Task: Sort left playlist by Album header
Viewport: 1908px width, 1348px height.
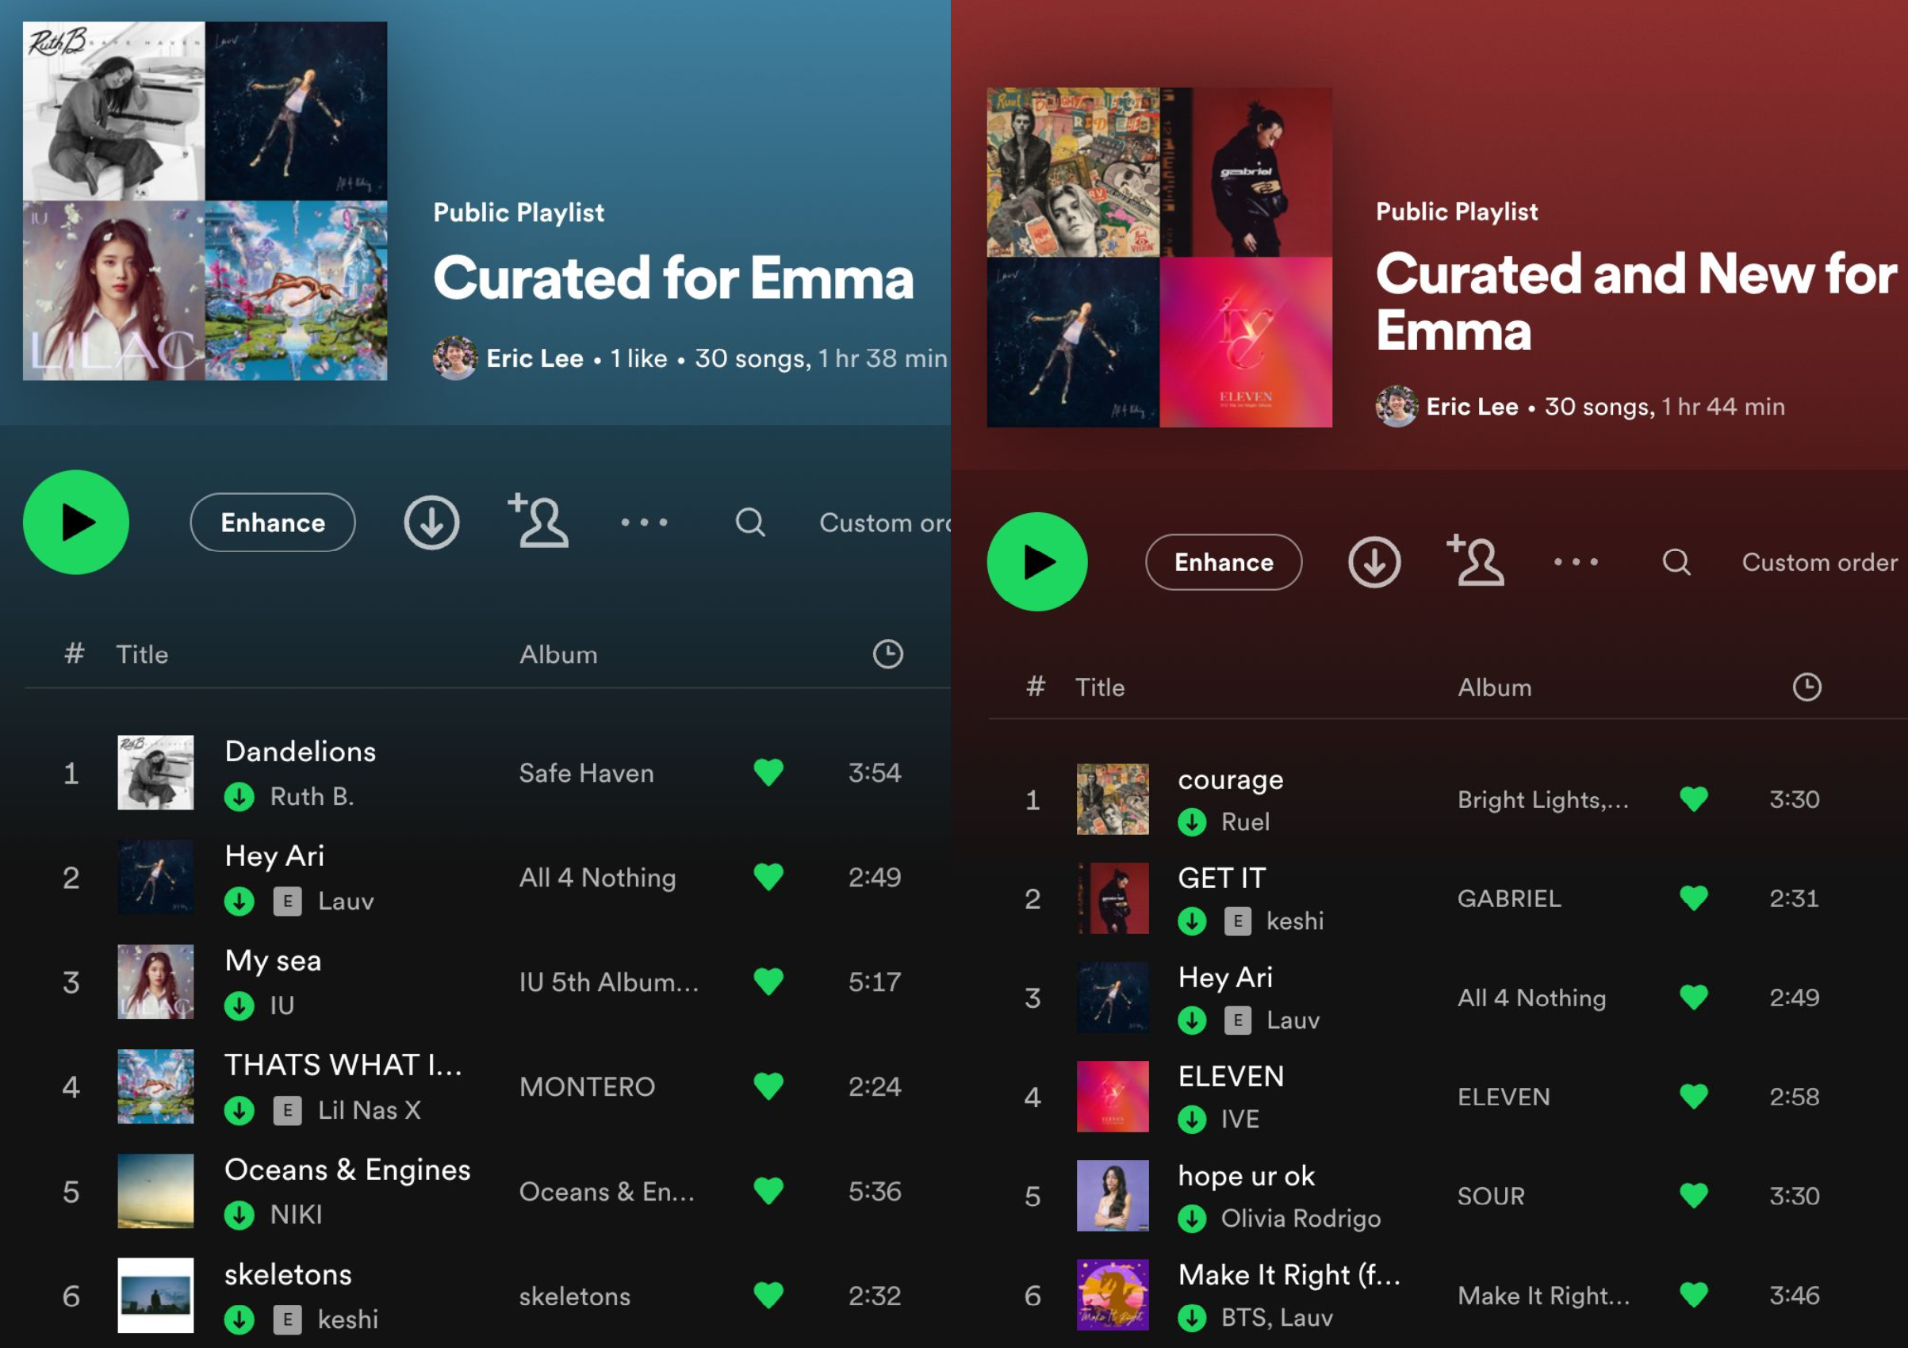Action: pos(558,654)
